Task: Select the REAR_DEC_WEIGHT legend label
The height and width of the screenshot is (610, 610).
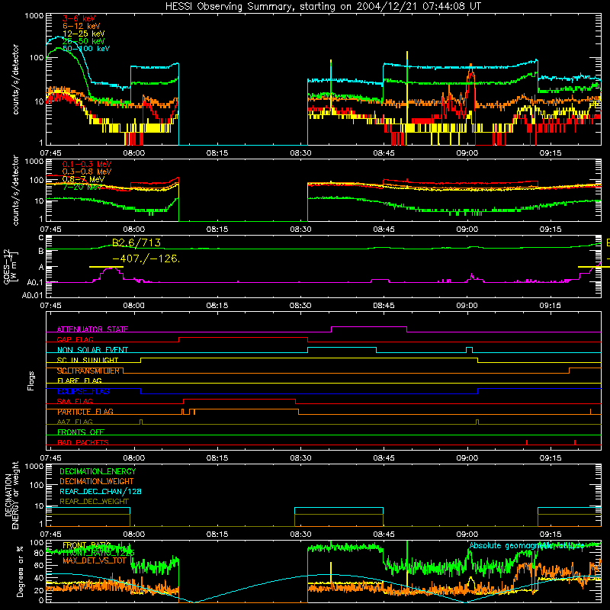Action: click(94, 502)
